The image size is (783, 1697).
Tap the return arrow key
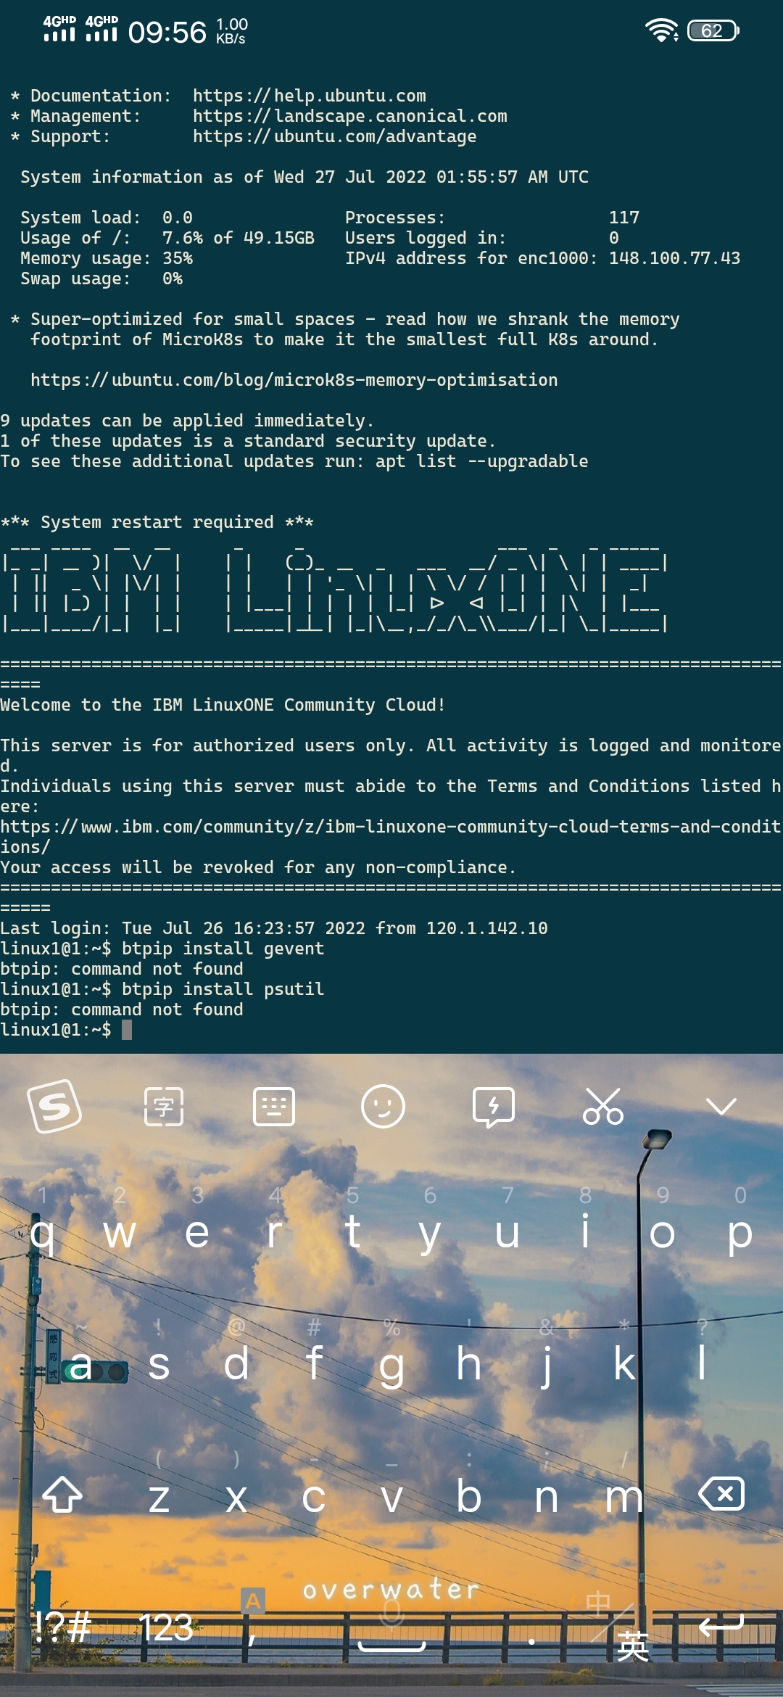coord(721,1627)
